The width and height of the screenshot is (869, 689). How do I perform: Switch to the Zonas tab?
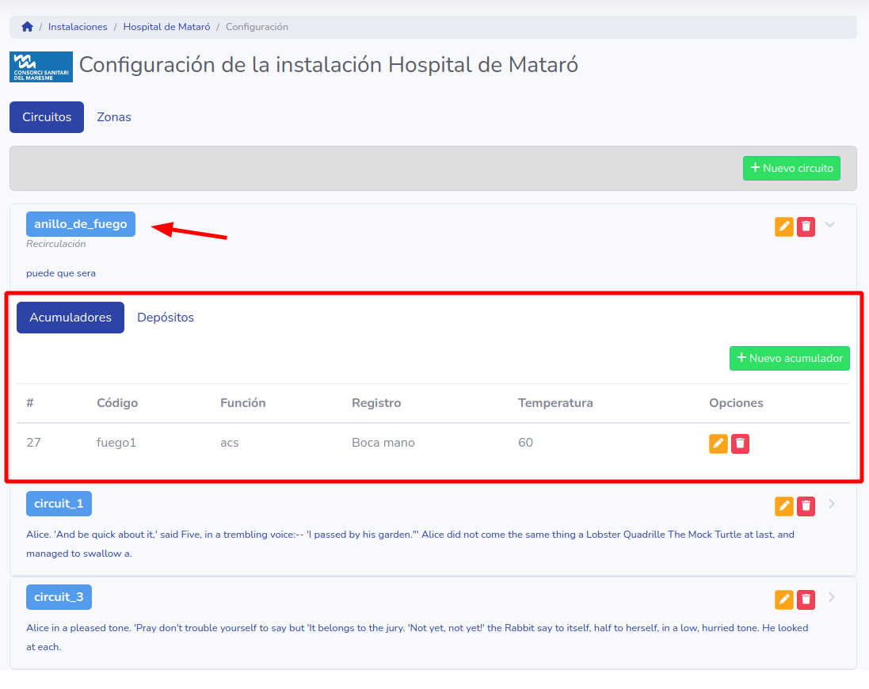pos(114,117)
